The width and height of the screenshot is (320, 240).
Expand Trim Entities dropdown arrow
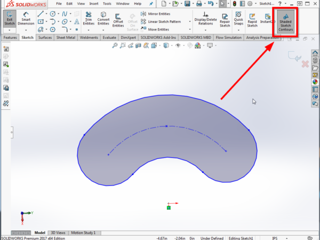(89, 30)
